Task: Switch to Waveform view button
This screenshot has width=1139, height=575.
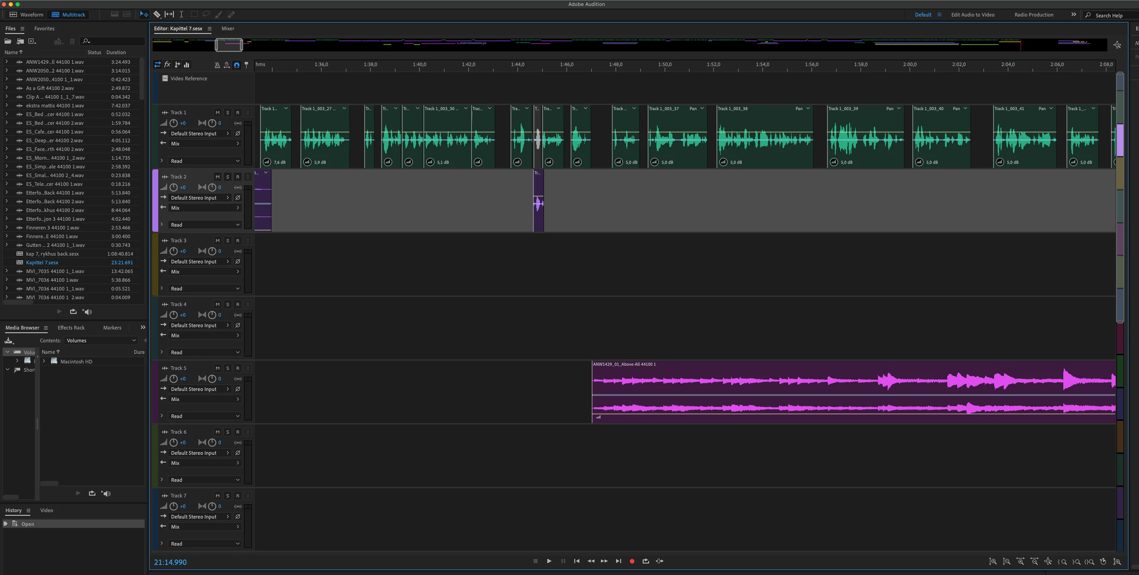Action: click(27, 15)
